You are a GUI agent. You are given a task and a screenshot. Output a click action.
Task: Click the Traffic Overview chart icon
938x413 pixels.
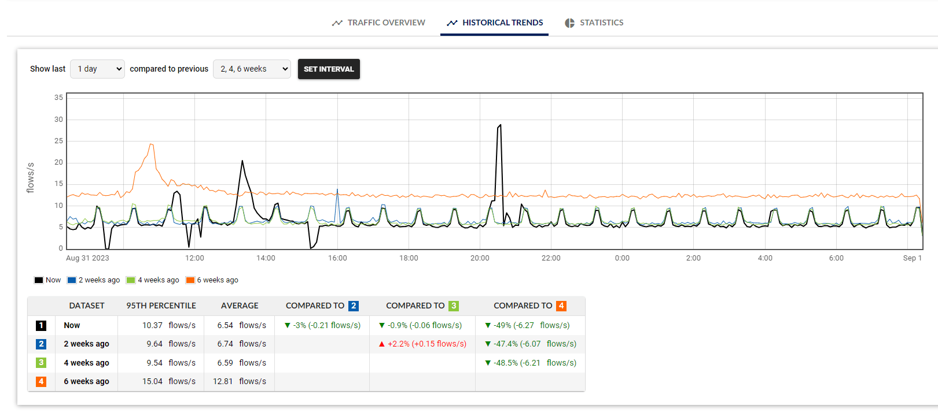[x=337, y=23]
